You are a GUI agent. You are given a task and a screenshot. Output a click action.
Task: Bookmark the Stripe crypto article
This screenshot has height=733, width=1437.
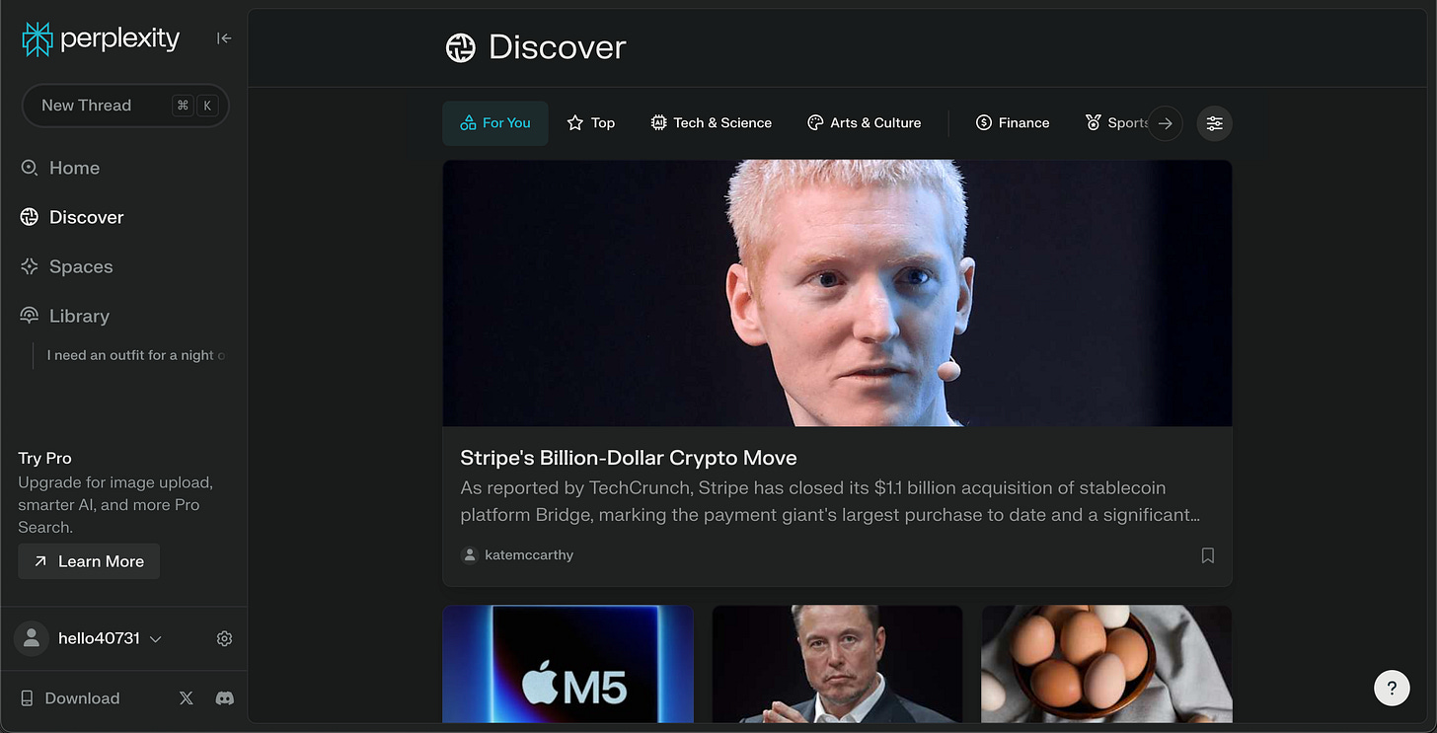point(1207,555)
